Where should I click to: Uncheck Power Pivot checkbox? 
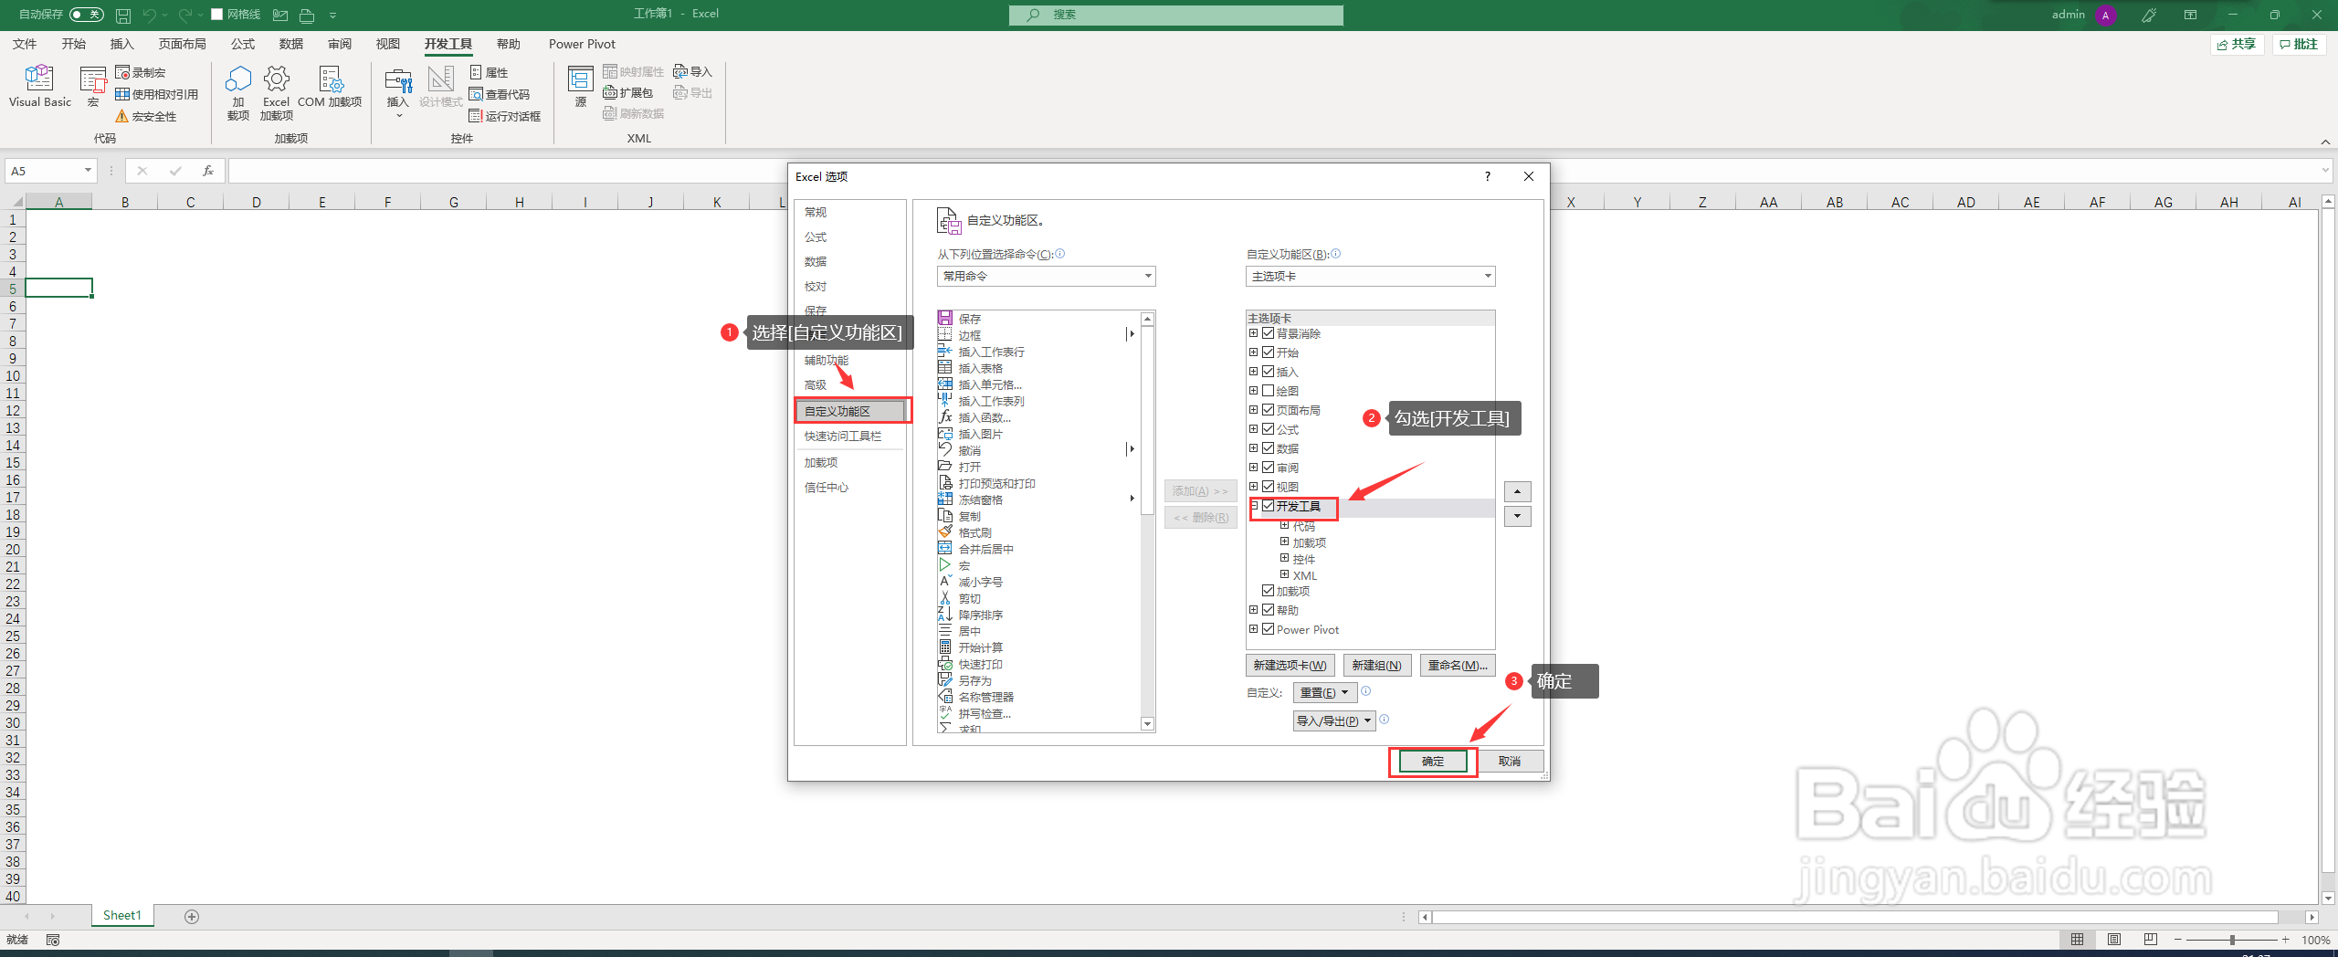pyautogui.click(x=1269, y=629)
